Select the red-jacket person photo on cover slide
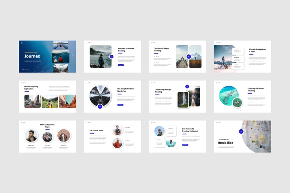The height and width of the screenshot is (193, 290). click(x=61, y=56)
